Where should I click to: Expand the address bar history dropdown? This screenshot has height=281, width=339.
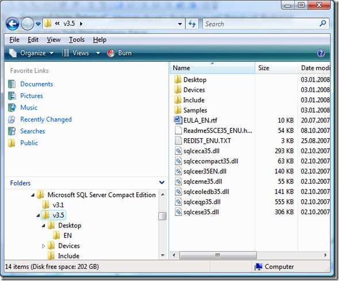click(180, 24)
